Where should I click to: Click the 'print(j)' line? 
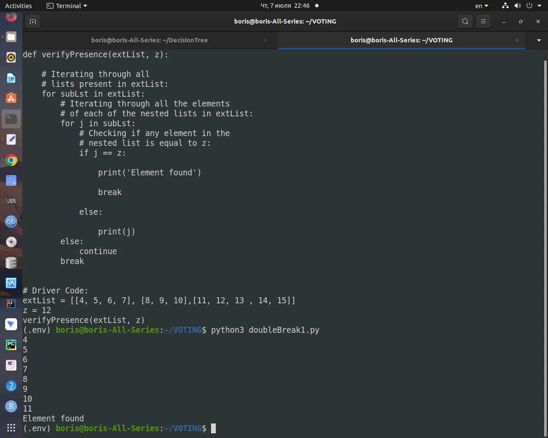click(116, 231)
